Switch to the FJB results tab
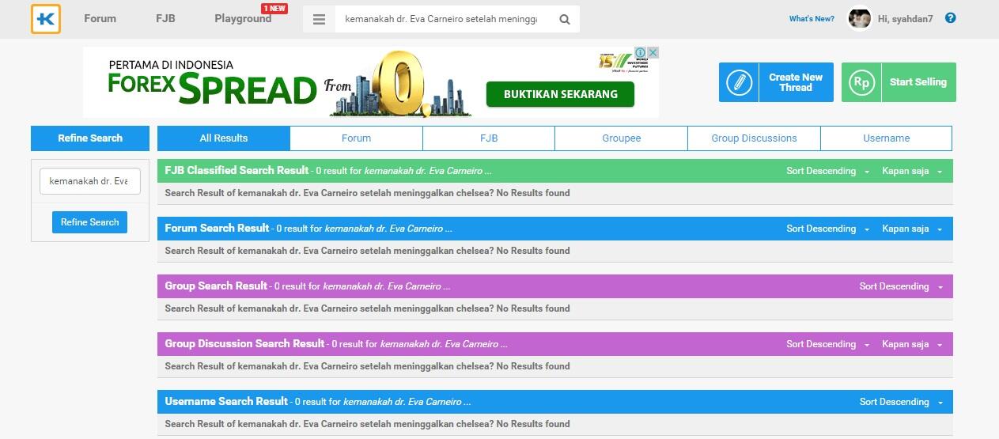Screen dimensions: 999x439 [x=489, y=138]
